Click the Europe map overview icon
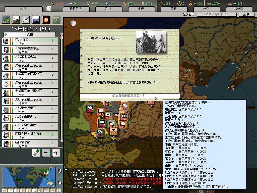 (x=6, y=19)
